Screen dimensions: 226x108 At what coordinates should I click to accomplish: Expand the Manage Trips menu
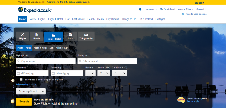185,9
